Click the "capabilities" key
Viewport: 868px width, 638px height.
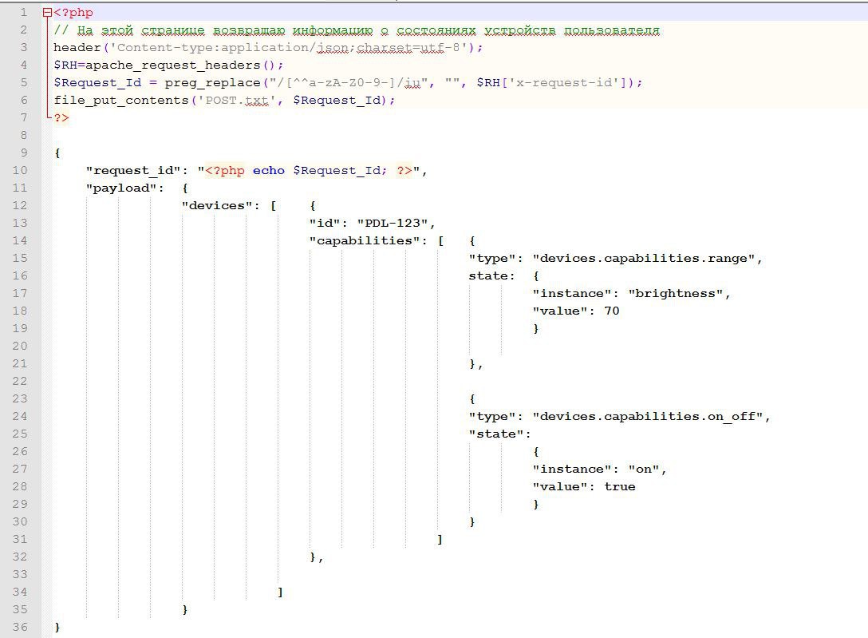[365, 241]
